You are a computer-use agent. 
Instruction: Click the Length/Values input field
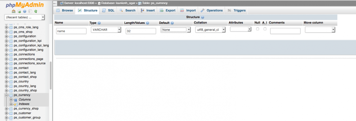click(x=141, y=31)
